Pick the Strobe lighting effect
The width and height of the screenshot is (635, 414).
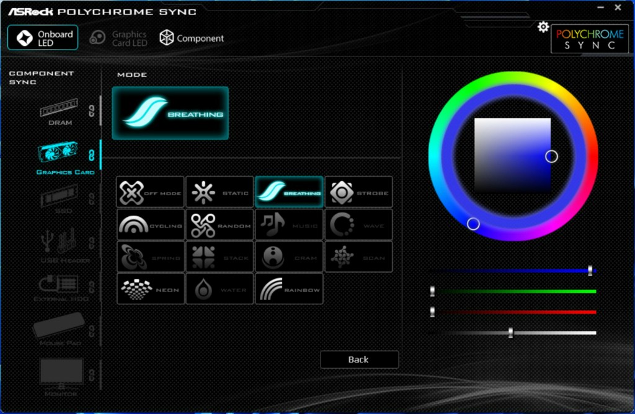[x=359, y=192]
